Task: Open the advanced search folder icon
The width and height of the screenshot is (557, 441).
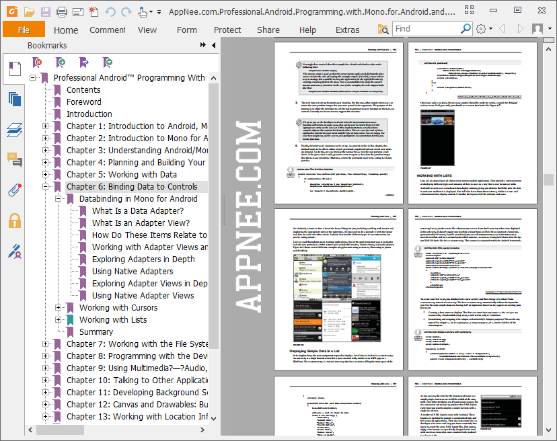Action: point(383,29)
